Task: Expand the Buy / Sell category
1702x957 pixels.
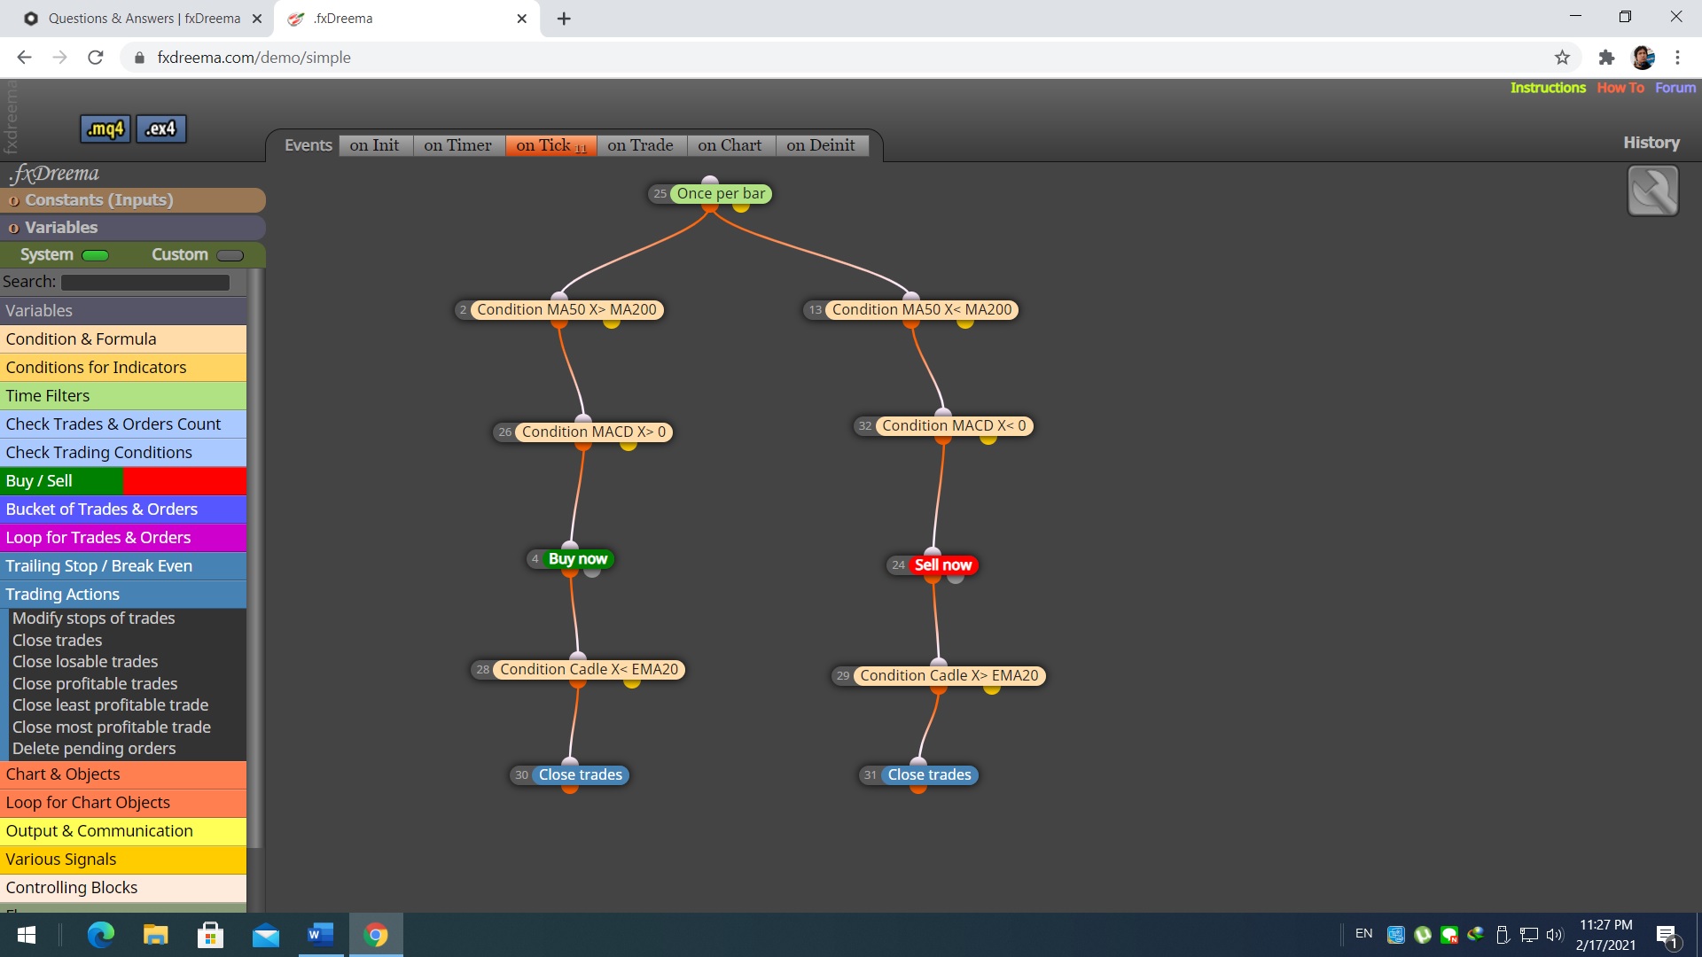Action: pyautogui.click(x=123, y=481)
